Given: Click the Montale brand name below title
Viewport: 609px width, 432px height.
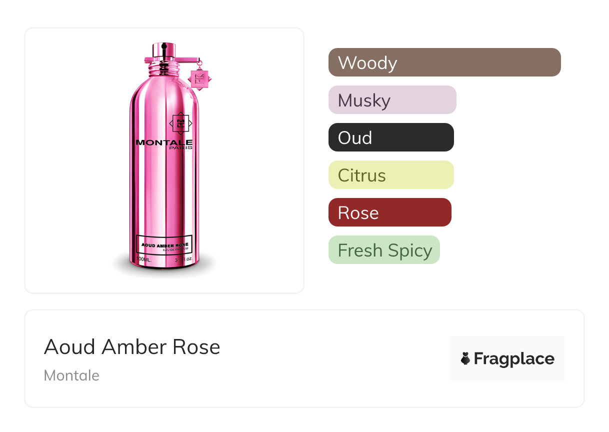Looking at the screenshot, I should tap(71, 375).
